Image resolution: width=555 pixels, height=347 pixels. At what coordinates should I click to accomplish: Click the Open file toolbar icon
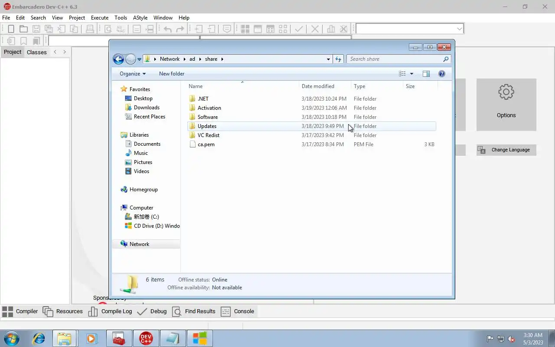23,29
